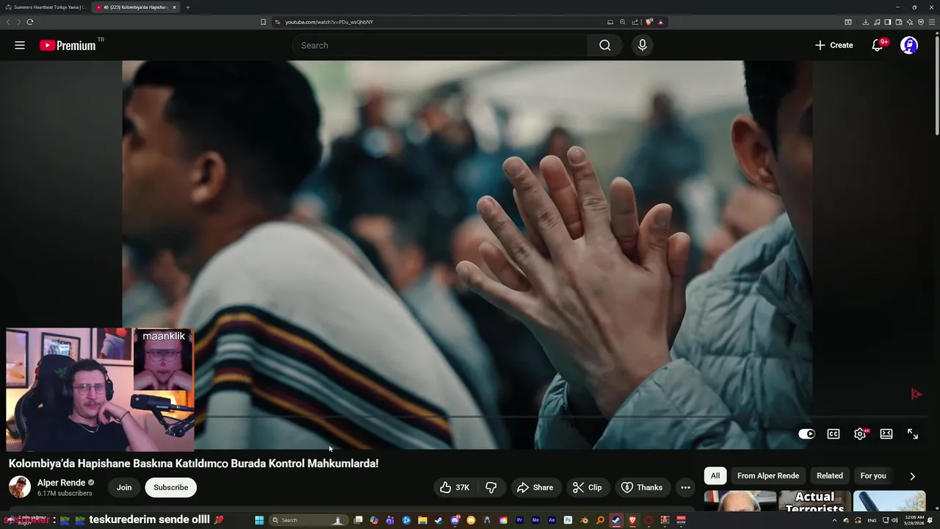This screenshot has width=940, height=529.
Task: Close the Kolombiya'da Hapishane browser tab
Action: coord(174,7)
